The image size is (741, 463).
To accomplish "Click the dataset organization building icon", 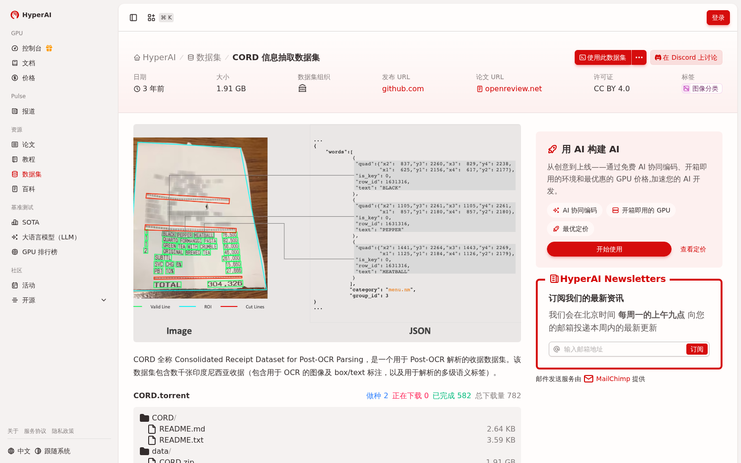I will tap(302, 88).
